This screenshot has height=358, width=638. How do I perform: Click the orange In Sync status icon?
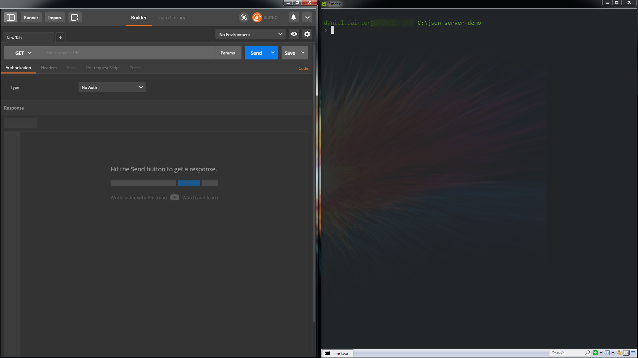pos(257,17)
